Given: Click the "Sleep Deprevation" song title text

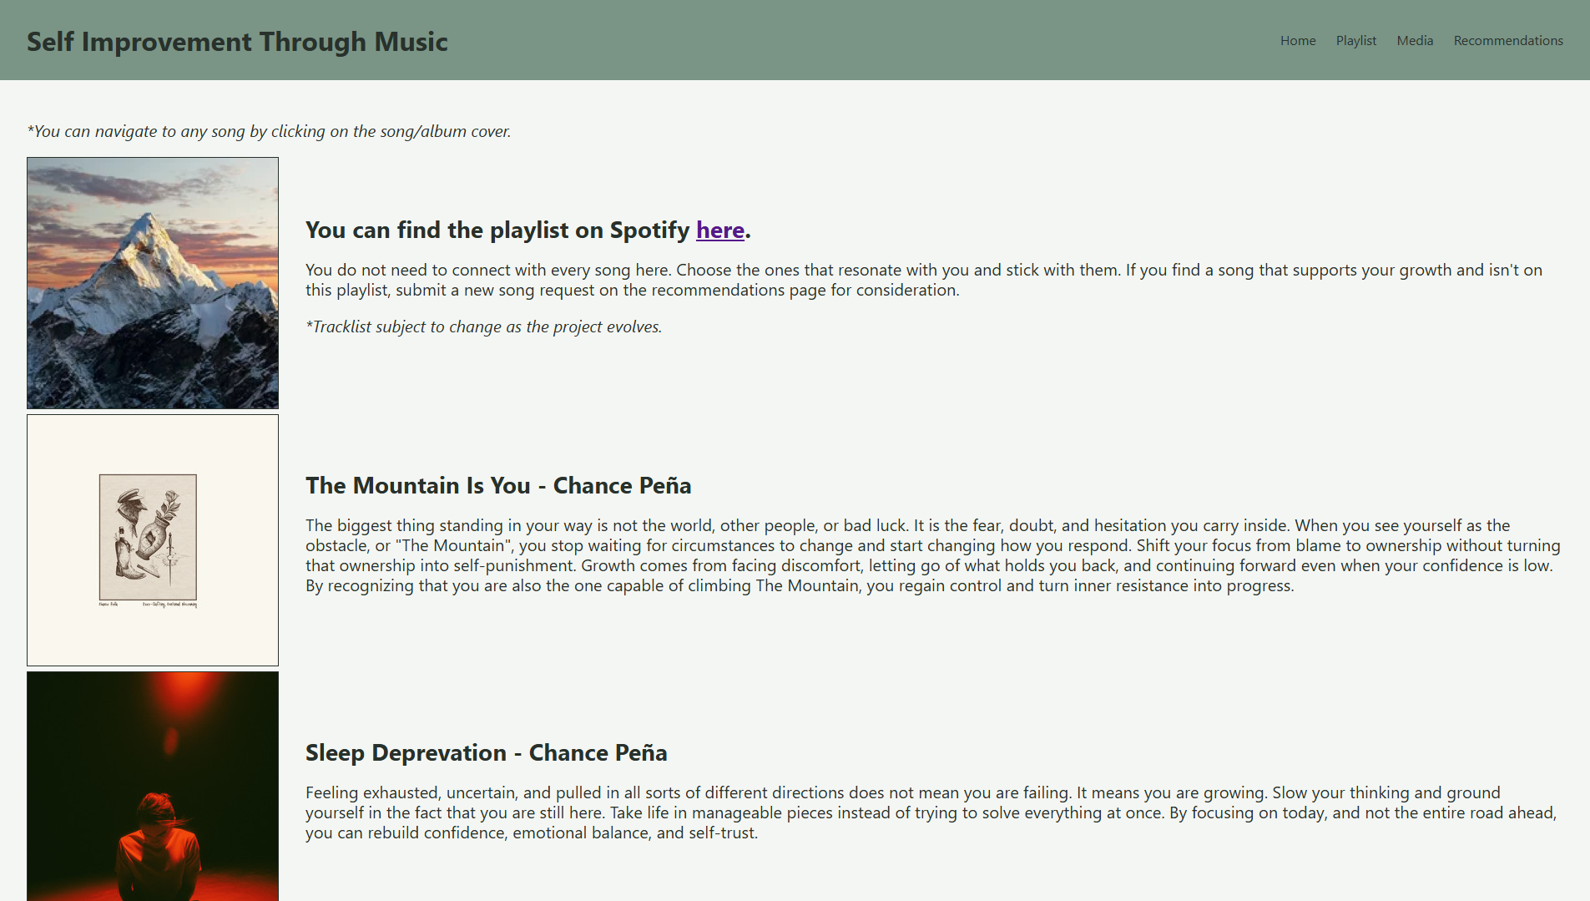Looking at the screenshot, I should click(x=406, y=752).
